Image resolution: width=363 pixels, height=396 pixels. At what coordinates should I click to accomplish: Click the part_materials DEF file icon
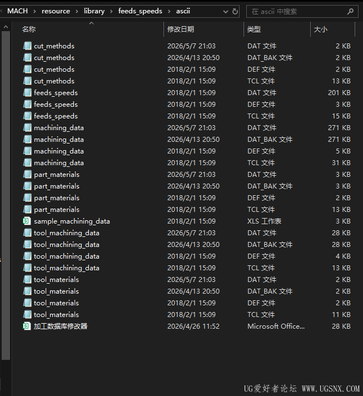(27, 197)
